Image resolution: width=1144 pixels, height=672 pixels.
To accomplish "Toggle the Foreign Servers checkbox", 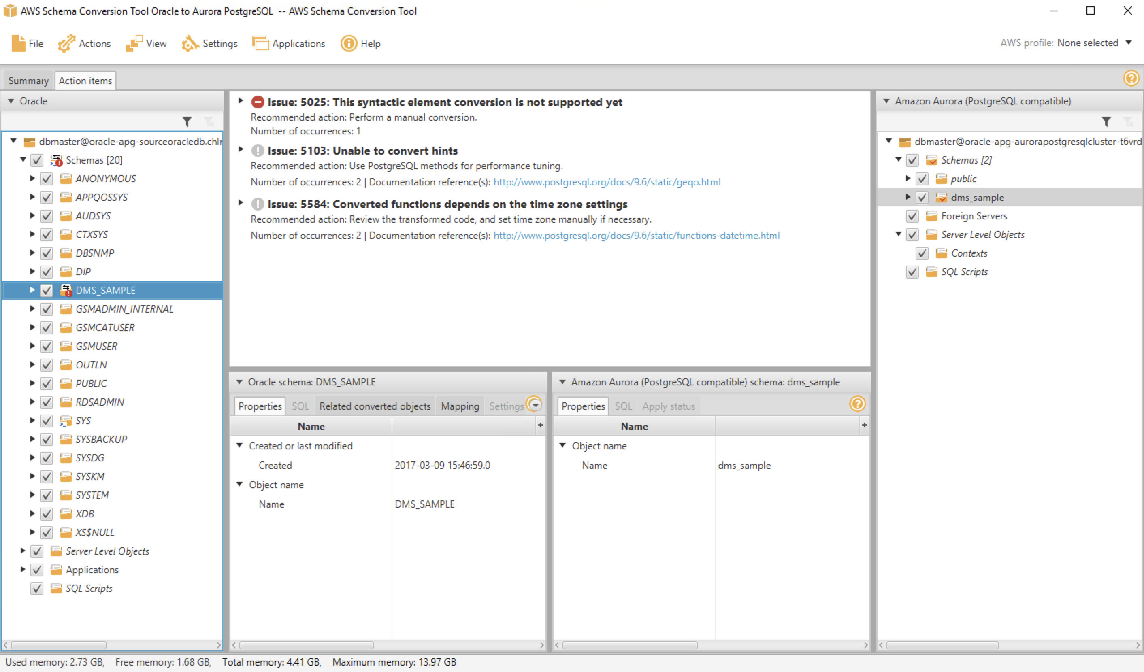I will (x=912, y=216).
